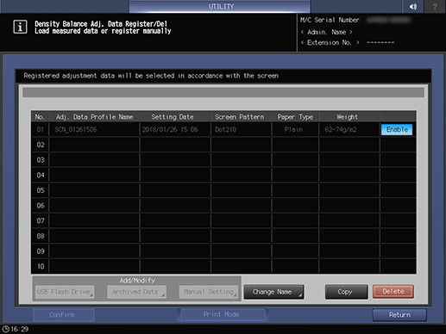Open the Change Name dialog
This screenshot has height=334, width=446.
click(273, 292)
